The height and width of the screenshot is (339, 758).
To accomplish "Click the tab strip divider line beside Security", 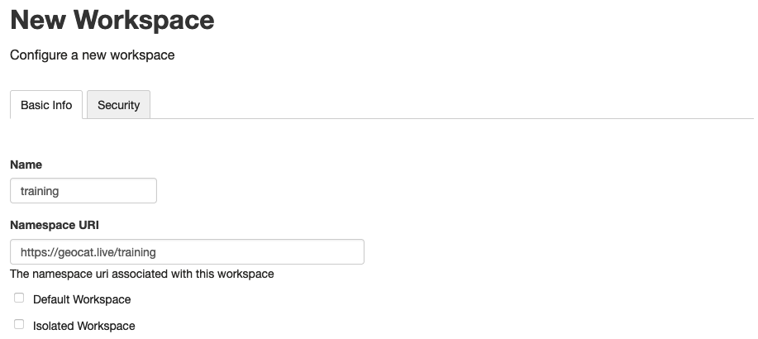I will [452, 118].
